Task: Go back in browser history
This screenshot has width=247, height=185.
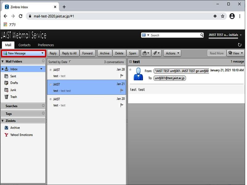Action: pos(5,16)
